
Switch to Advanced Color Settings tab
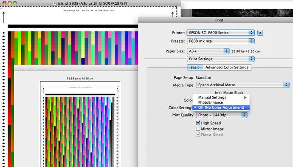[x=227, y=67]
